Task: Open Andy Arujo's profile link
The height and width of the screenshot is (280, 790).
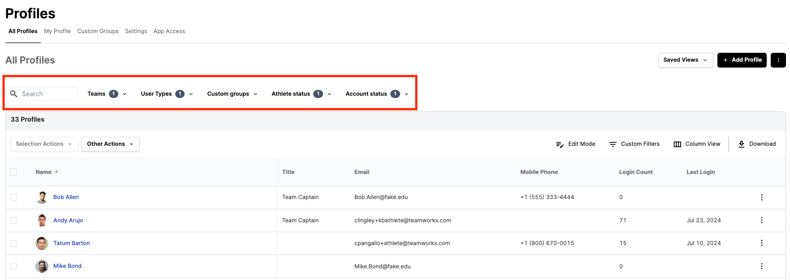Action: pos(68,221)
